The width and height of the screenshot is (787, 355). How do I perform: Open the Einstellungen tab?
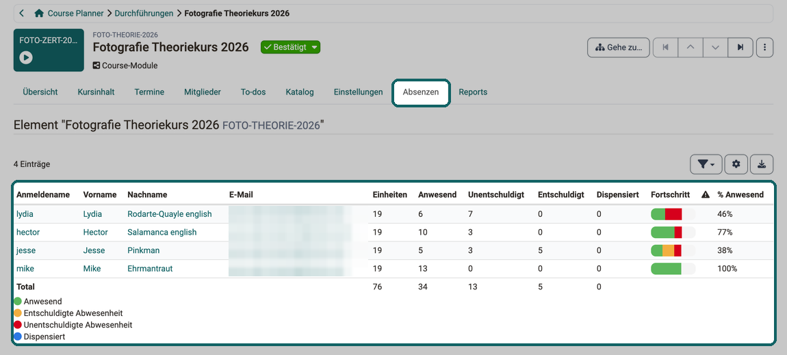click(358, 92)
